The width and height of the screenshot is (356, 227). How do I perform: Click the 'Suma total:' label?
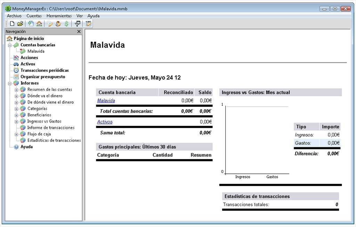tap(113, 133)
